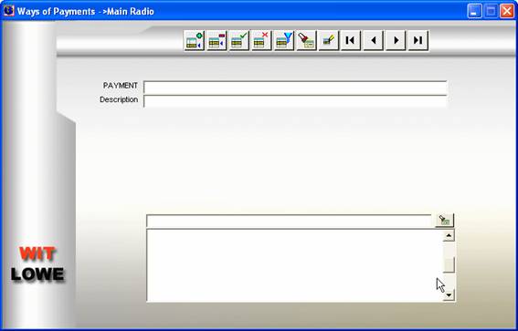Viewport: 518px width, 331px height.
Task: Click the flashlight search icon in toolbar
Action: click(307, 41)
